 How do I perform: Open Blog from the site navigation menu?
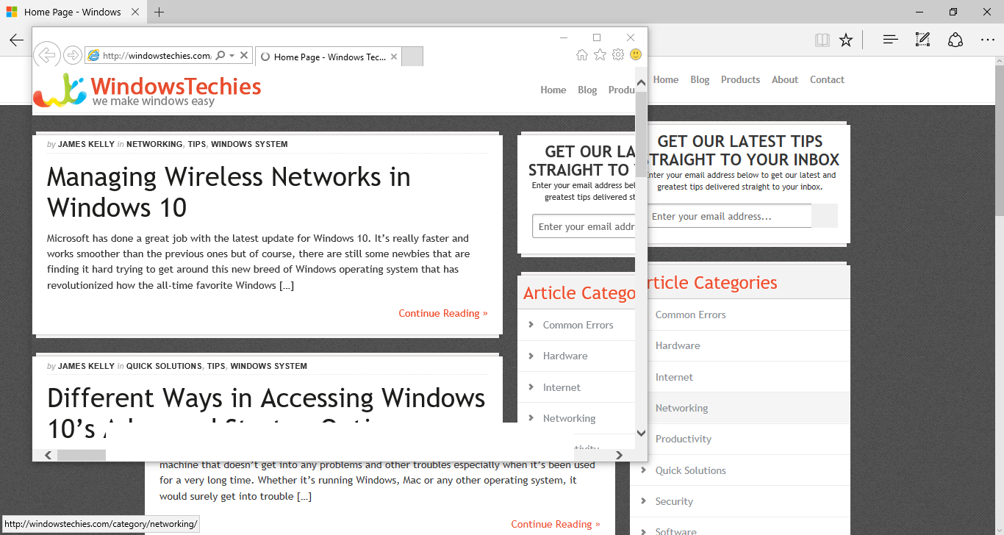point(587,90)
